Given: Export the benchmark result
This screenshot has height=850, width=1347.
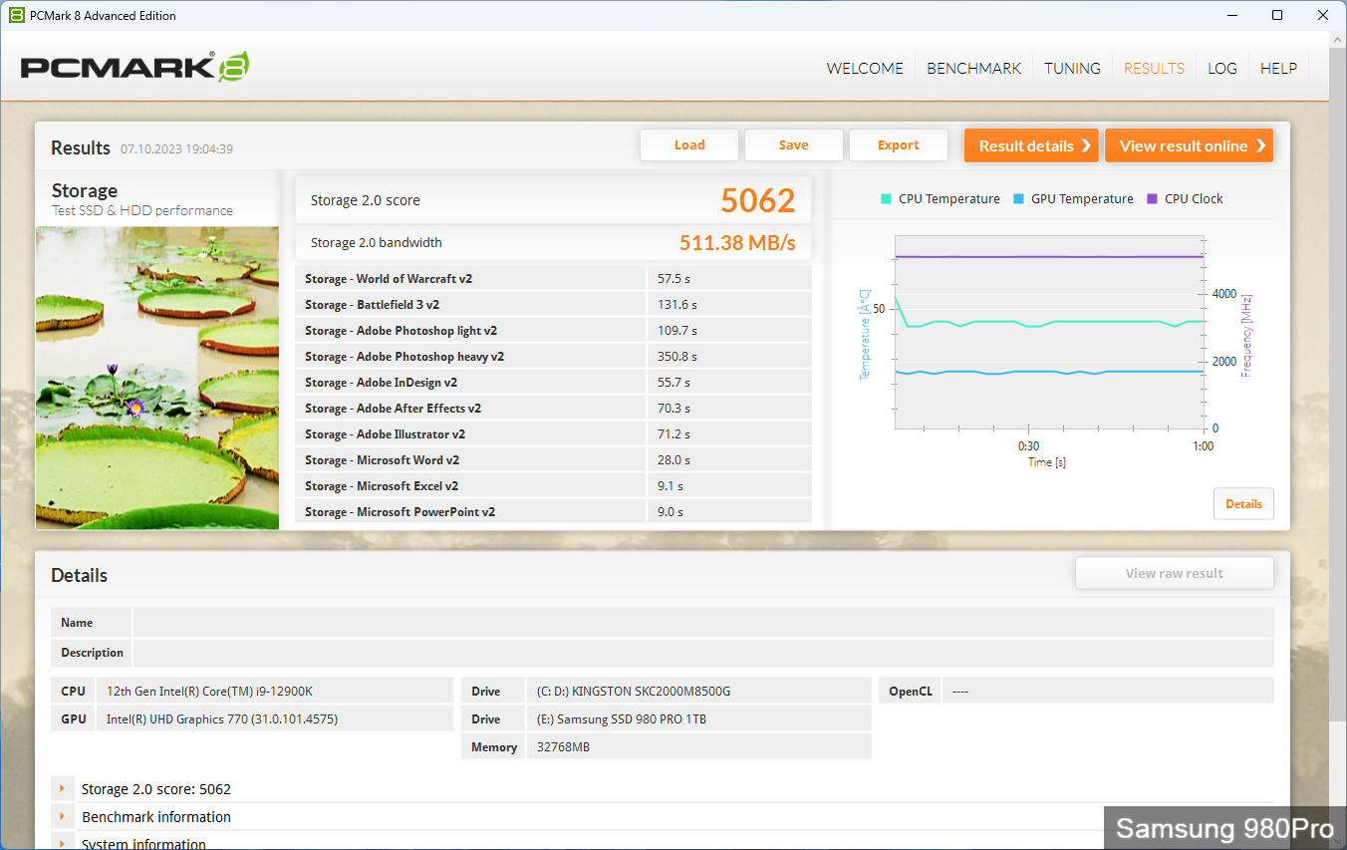Looking at the screenshot, I should (899, 145).
